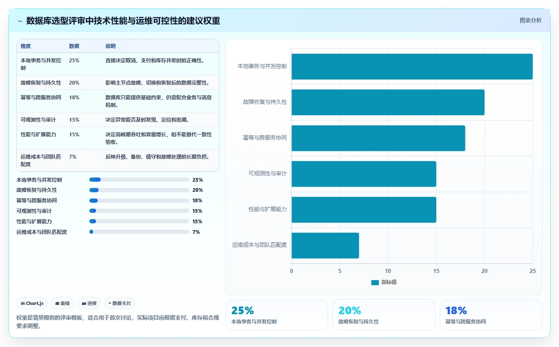
Task: Click the lightning icon beside the title
Action: (20, 21)
